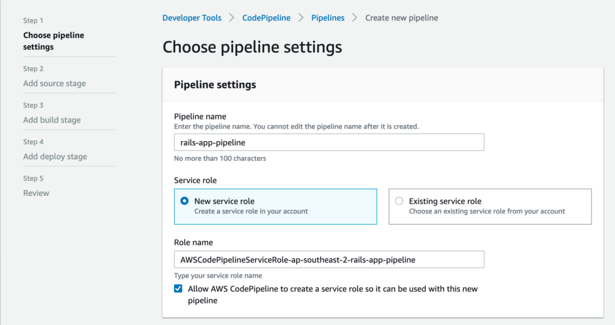Click the chevron after Developer Tools breadcrumb
Image resolution: width=615 pixels, height=325 pixels.
232,17
